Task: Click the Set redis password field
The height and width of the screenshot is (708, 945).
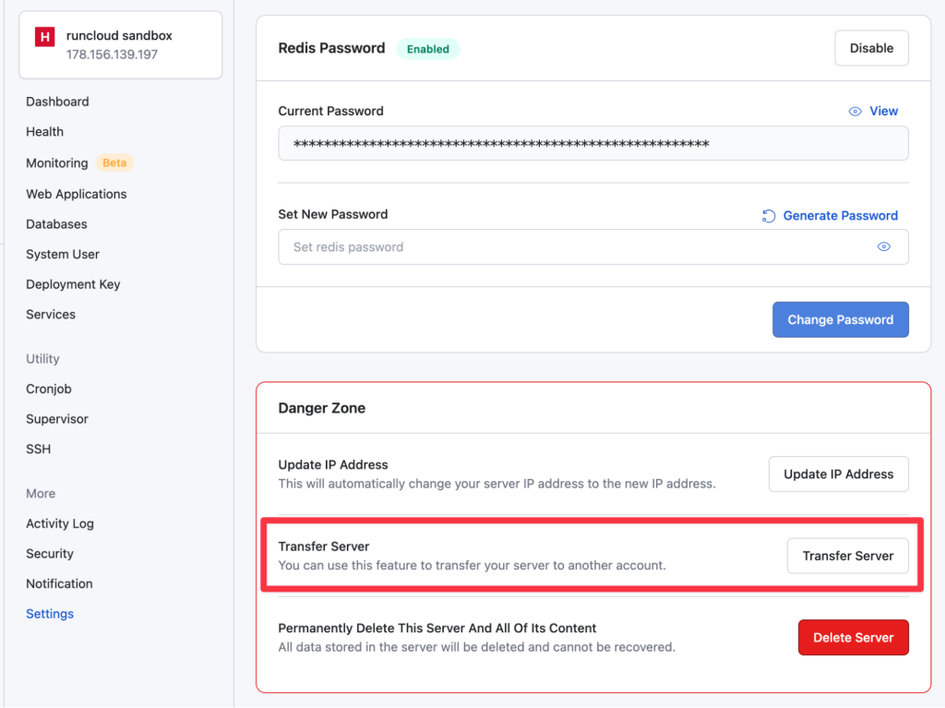Action: coord(593,246)
